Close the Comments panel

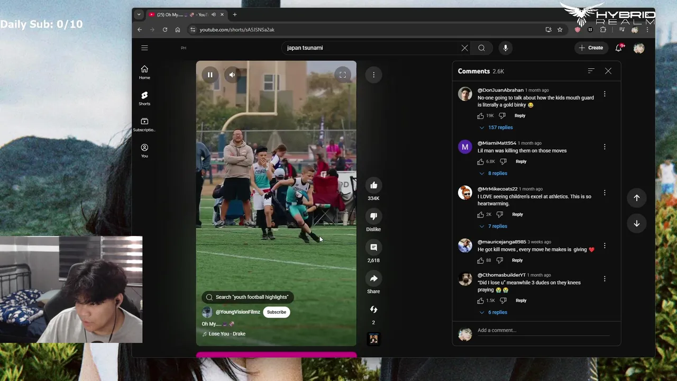[x=608, y=71]
